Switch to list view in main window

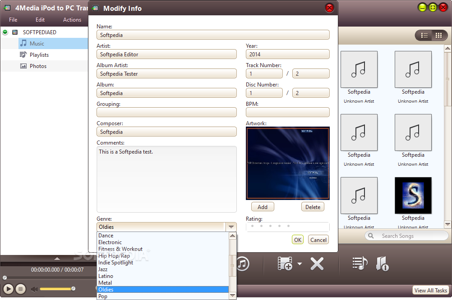(x=424, y=35)
